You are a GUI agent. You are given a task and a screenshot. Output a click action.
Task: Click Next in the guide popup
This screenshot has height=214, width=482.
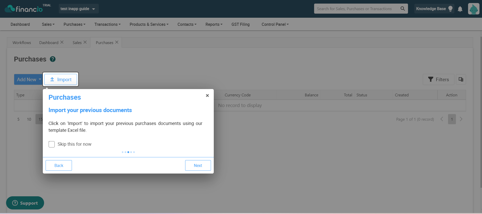198,165
